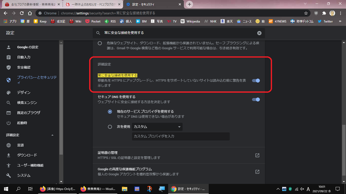Open ユーザー補助機能 in the sidebar
Viewport: 346px width, 194px height.
tap(30, 165)
